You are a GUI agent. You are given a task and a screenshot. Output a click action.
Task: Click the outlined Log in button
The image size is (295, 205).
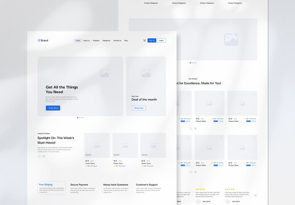point(162,40)
